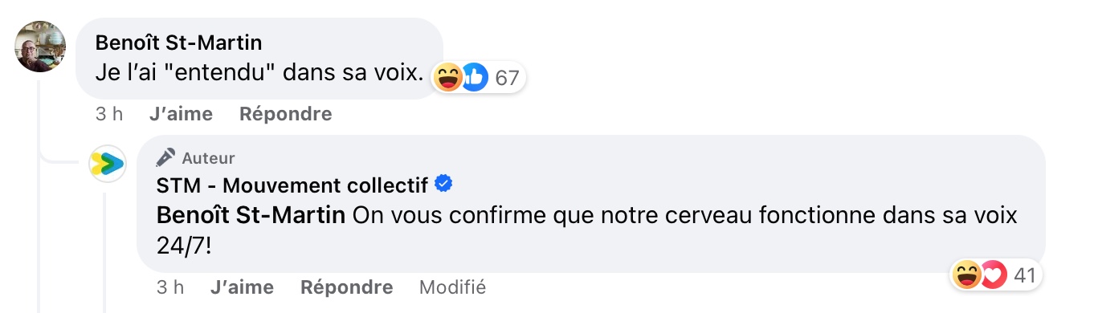Image resolution: width=1094 pixels, height=313 pixels.
Task: Open Benoît St-Martin's name link in comment header
Action: click(x=178, y=43)
